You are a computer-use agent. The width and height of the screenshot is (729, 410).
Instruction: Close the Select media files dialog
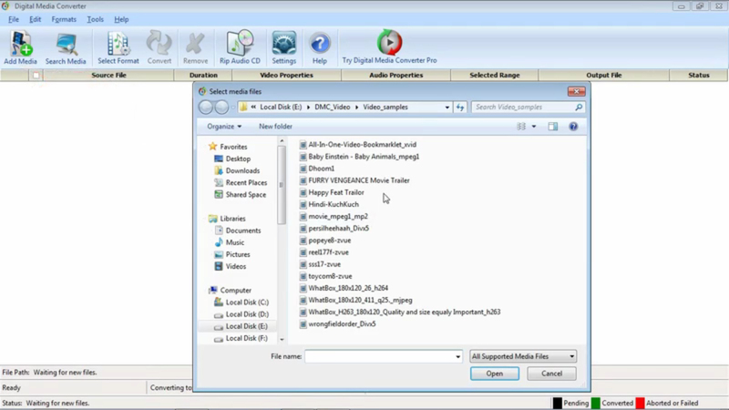[x=576, y=92]
